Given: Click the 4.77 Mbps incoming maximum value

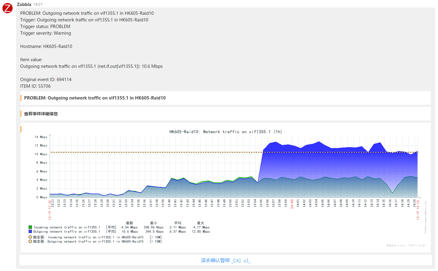Looking at the screenshot, I should point(202,227).
